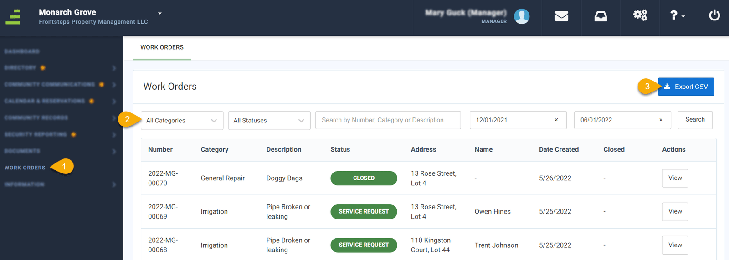Viewport: 729px width, 260px height.
Task: Click SERVICE REQUEST badge for Trent Johnson
Action: click(364, 245)
